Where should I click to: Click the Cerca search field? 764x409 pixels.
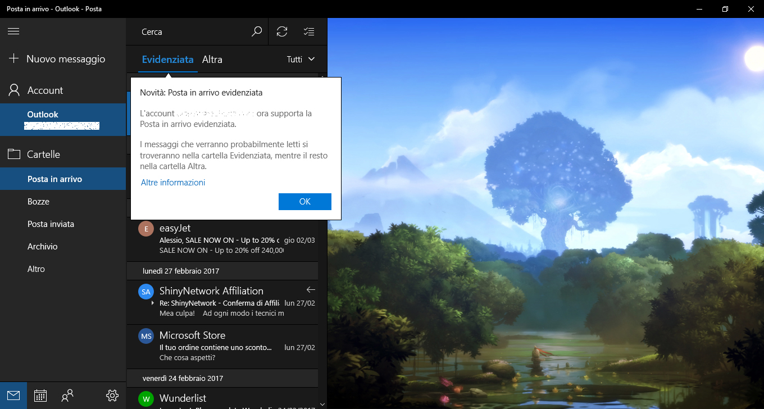click(191, 31)
